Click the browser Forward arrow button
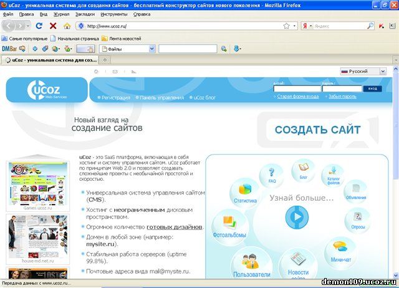The height and width of the screenshot is (288, 399). [20, 26]
